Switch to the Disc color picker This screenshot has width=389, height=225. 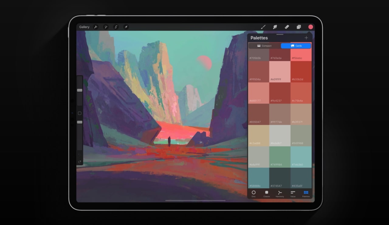254,193
